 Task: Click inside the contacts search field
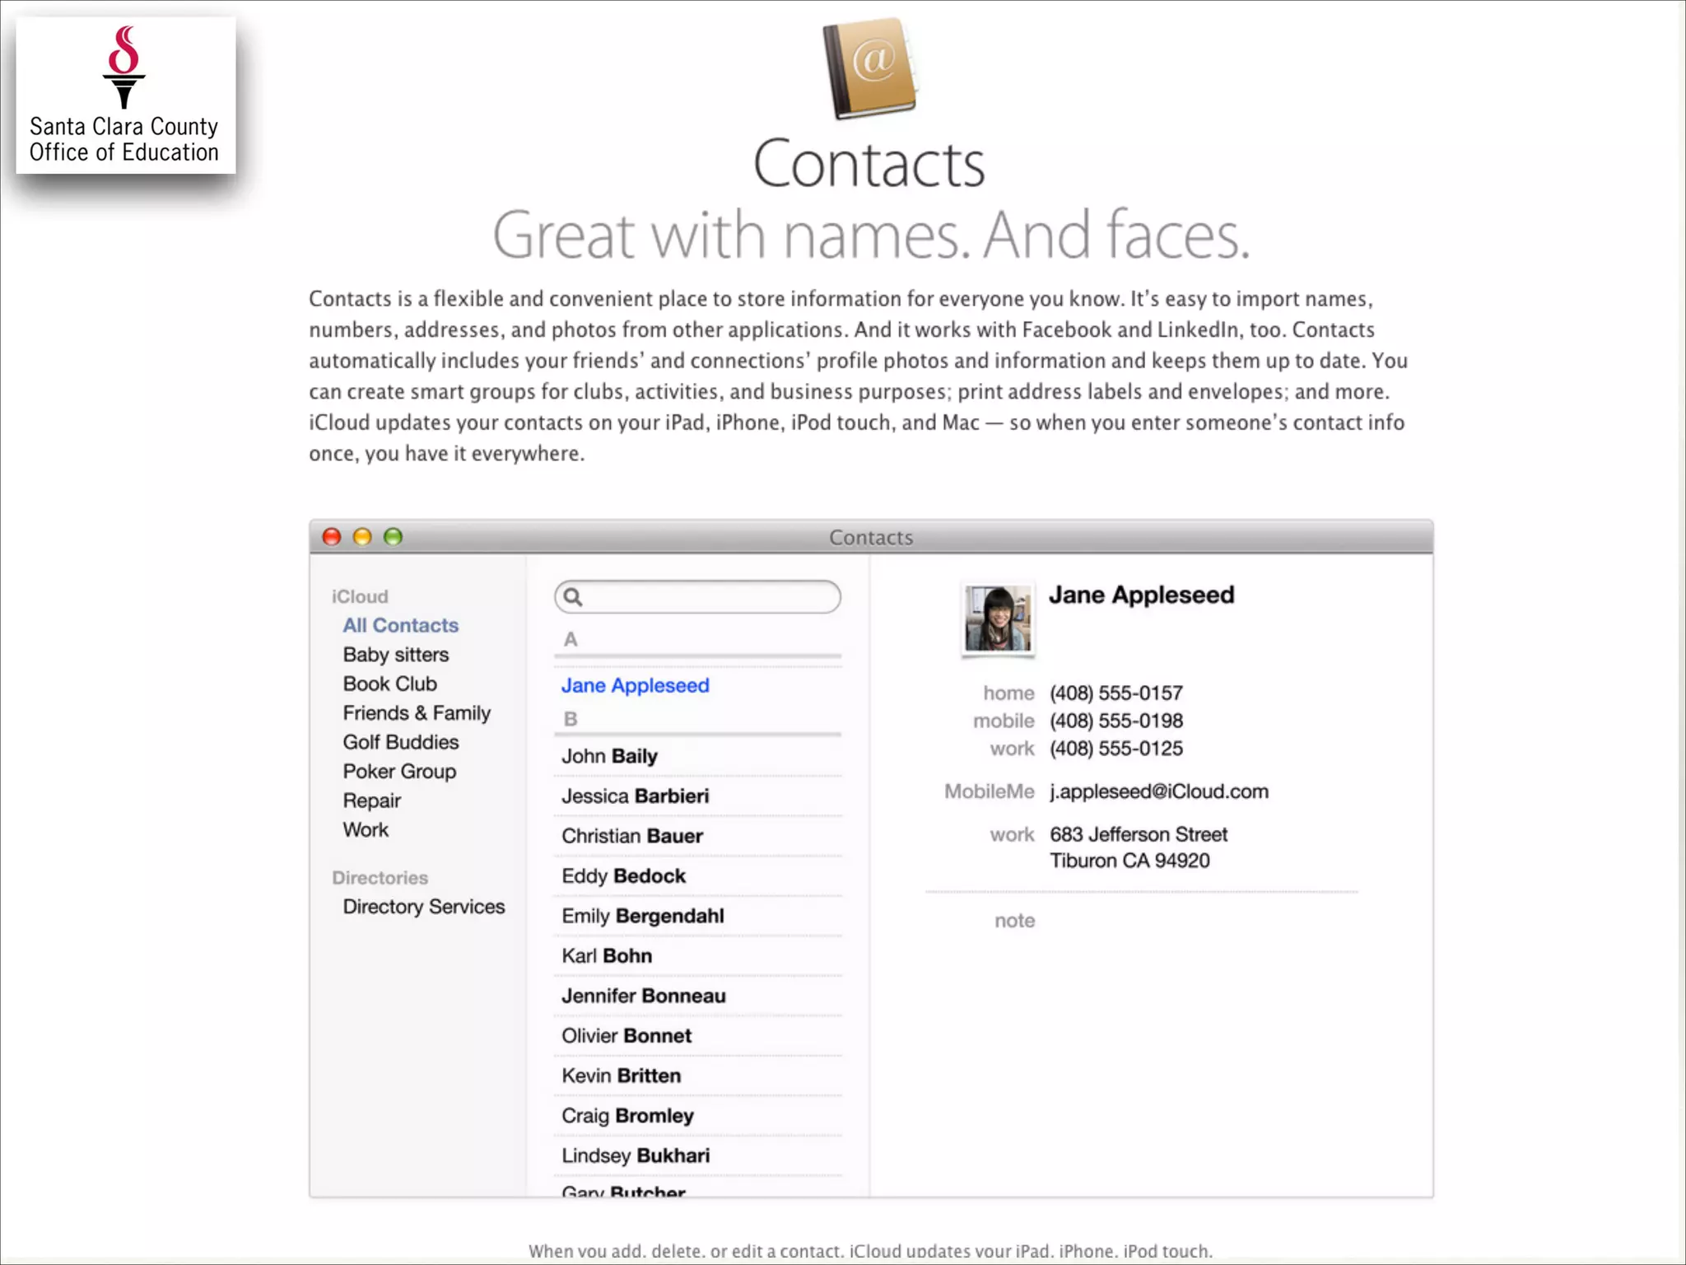click(x=708, y=597)
